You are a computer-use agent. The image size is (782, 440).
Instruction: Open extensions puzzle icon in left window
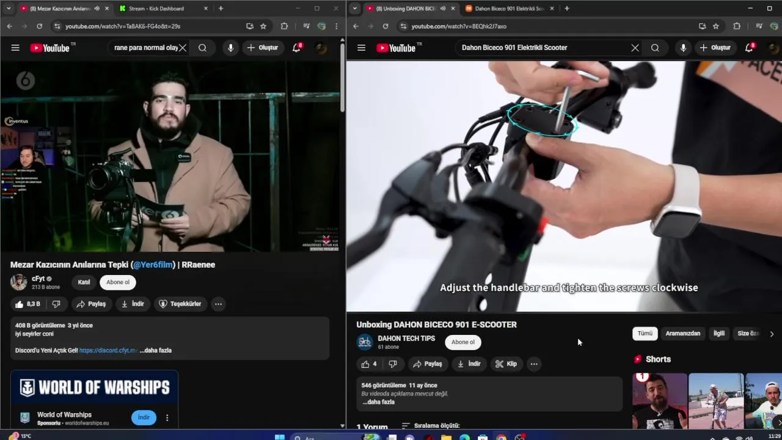tap(284, 26)
